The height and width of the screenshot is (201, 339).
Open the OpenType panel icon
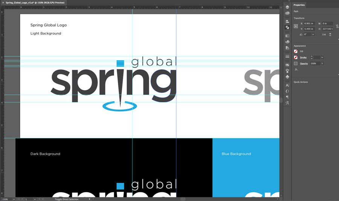(x=287, y=91)
